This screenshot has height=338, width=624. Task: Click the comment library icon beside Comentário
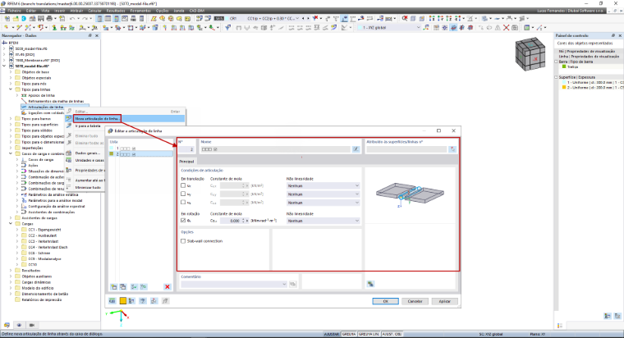[x=293, y=284]
